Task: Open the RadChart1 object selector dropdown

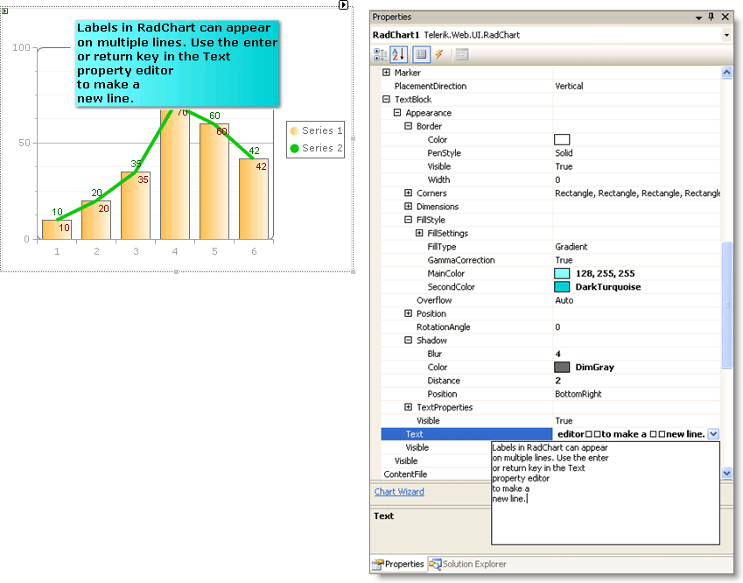Action: (x=727, y=33)
